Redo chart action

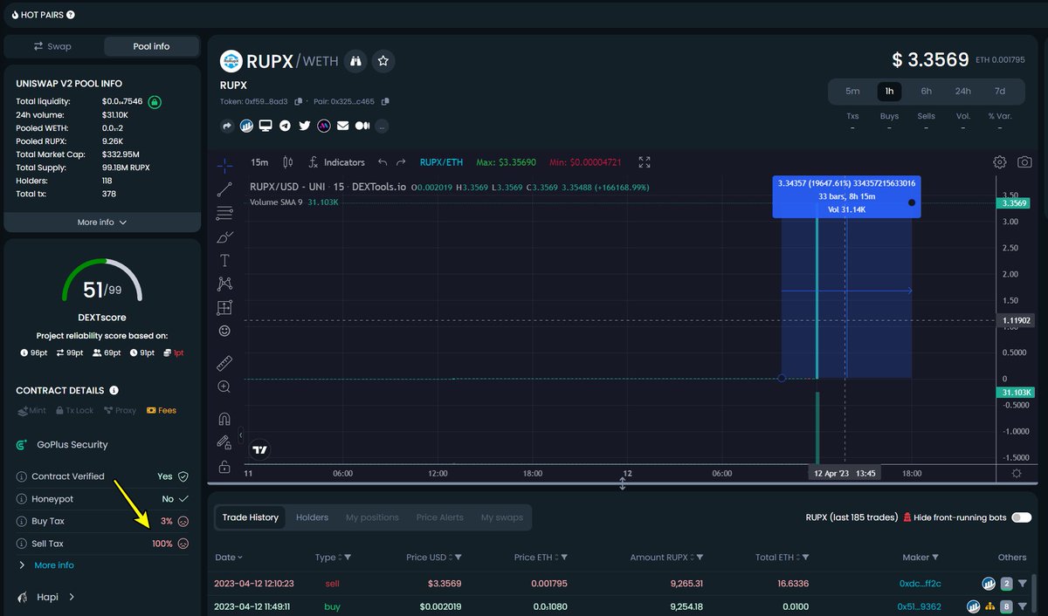coord(401,162)
